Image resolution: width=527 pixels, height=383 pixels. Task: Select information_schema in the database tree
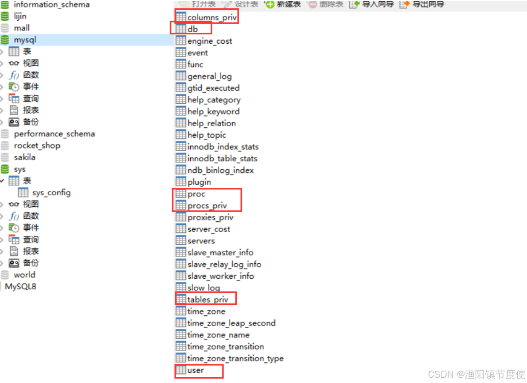tap(52, 4)
